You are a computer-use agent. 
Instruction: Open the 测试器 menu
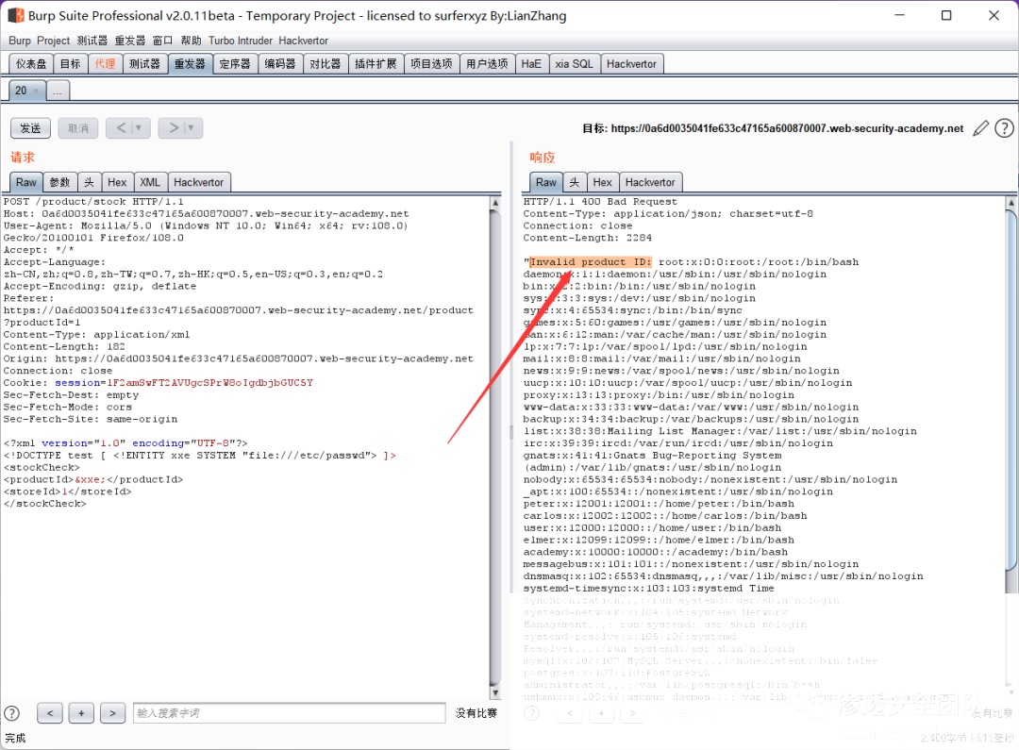pyautogui.click(x=92, y=41)
